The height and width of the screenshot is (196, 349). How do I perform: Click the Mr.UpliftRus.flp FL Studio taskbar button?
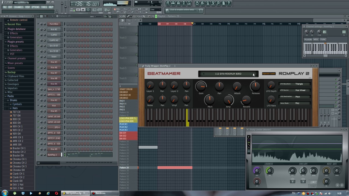coord(75,193)
